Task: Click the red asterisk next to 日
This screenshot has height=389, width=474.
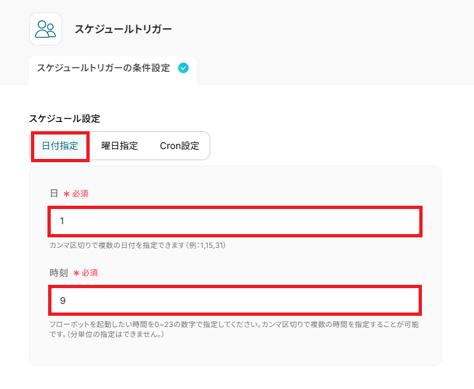Action: tap(67, 194)
